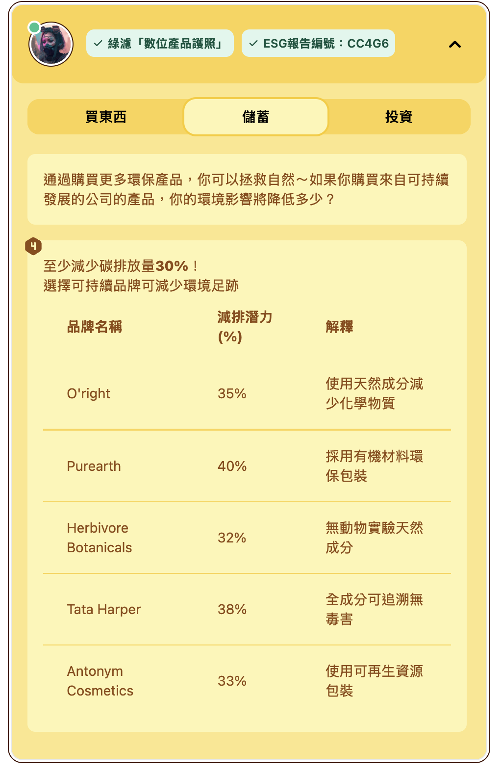This screenshot has width=502, height=773.
Task: Open the 投資 tab
Action: [399, 117]
